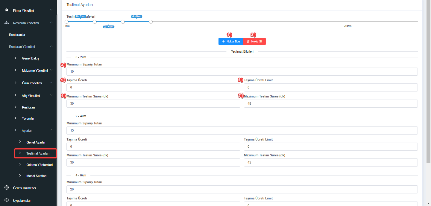Viewport: 431px width, 206px height.
Task: Click Taşıma Ücreti field for 2 - 4km
Action: click(153, 147)
